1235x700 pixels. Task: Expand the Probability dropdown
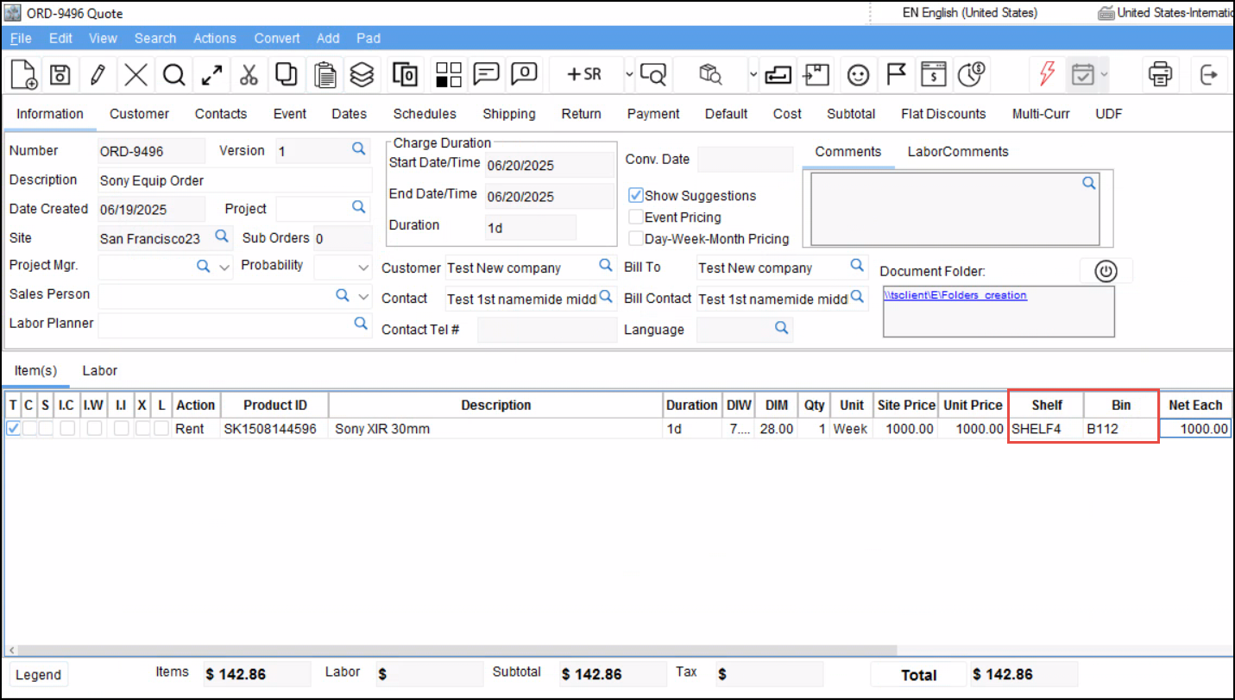(363, 267)
